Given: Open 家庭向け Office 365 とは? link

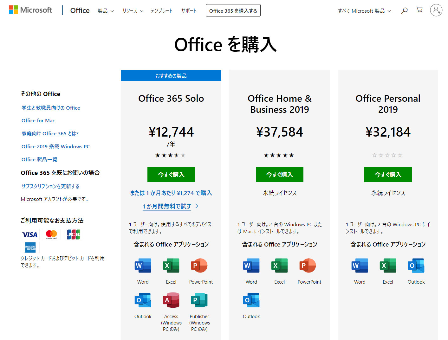Looking at the screenshot, I should 50,133.
